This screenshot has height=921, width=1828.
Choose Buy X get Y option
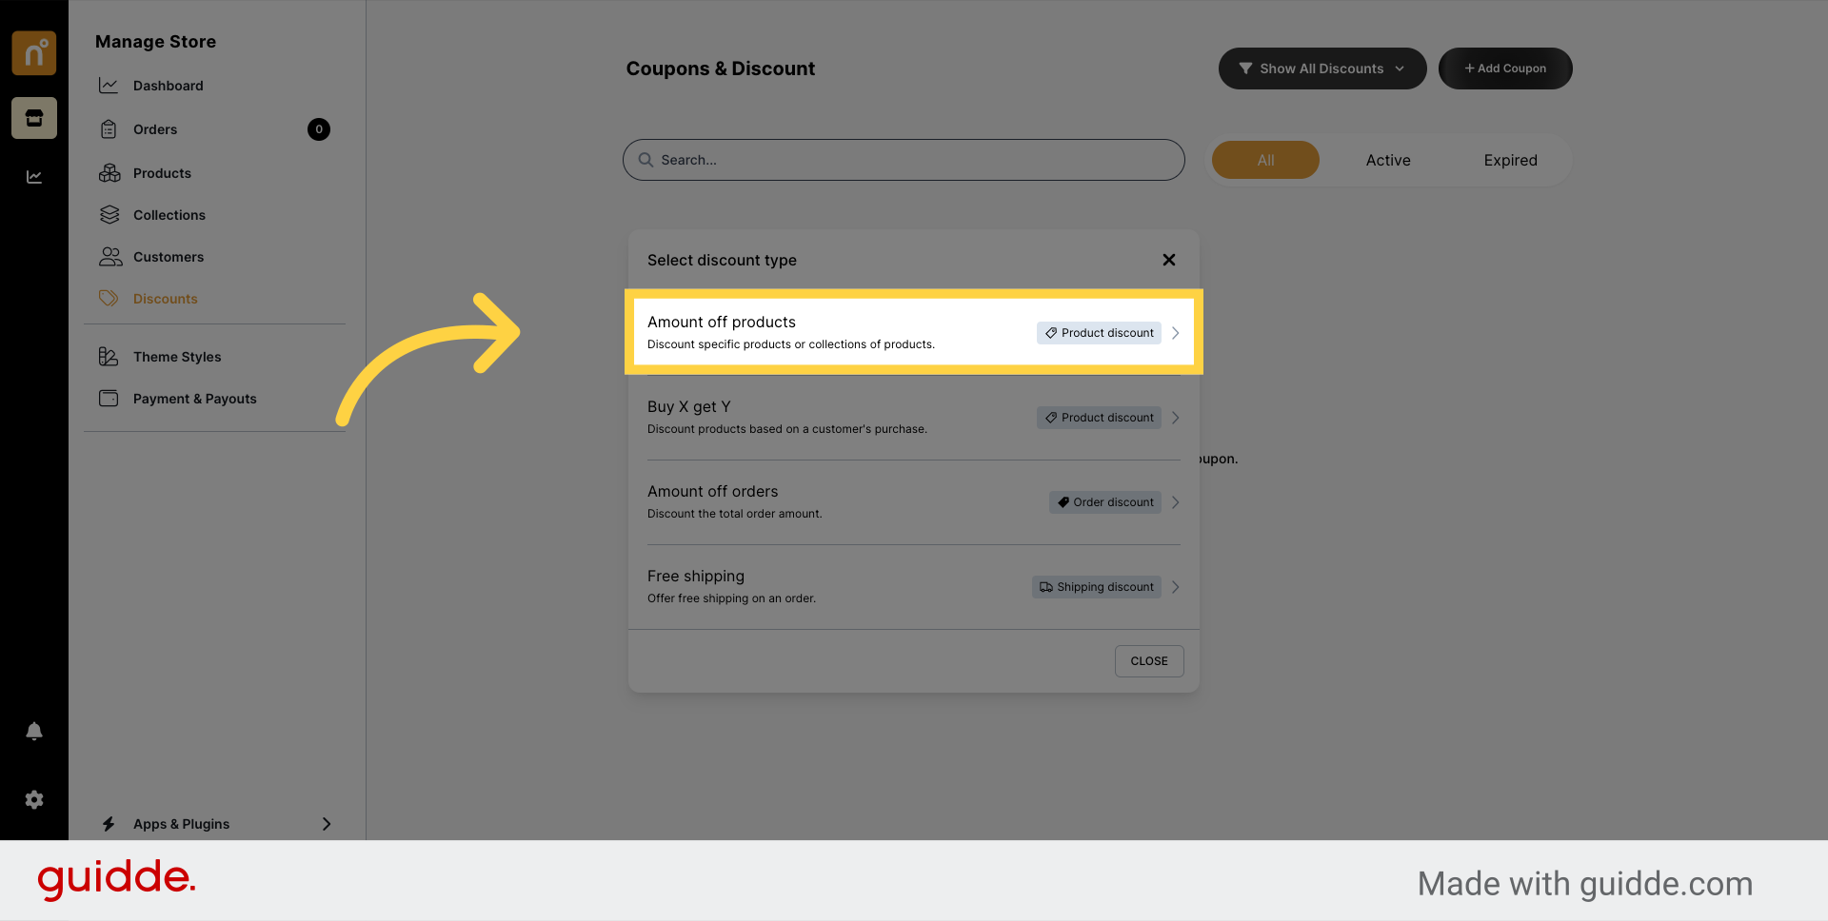914,417
